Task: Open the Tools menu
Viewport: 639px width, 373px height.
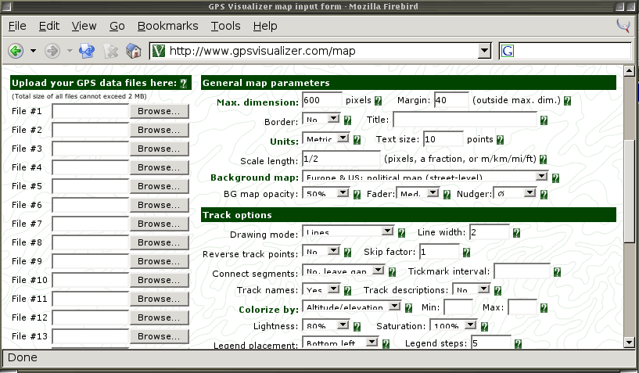Action: (x=225, y=26)
